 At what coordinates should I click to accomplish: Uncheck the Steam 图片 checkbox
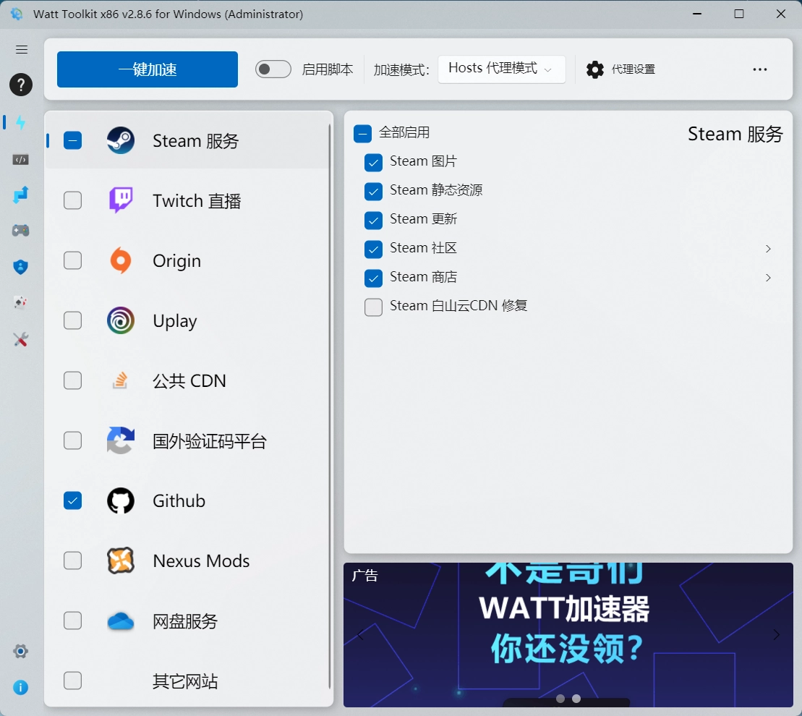pyautogui.click(x=373, y=163)
